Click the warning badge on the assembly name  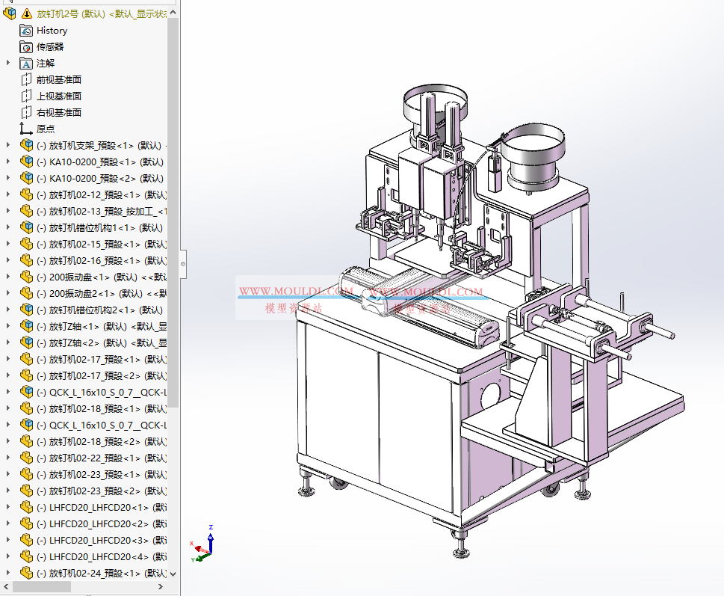click(x=28, y=13)
